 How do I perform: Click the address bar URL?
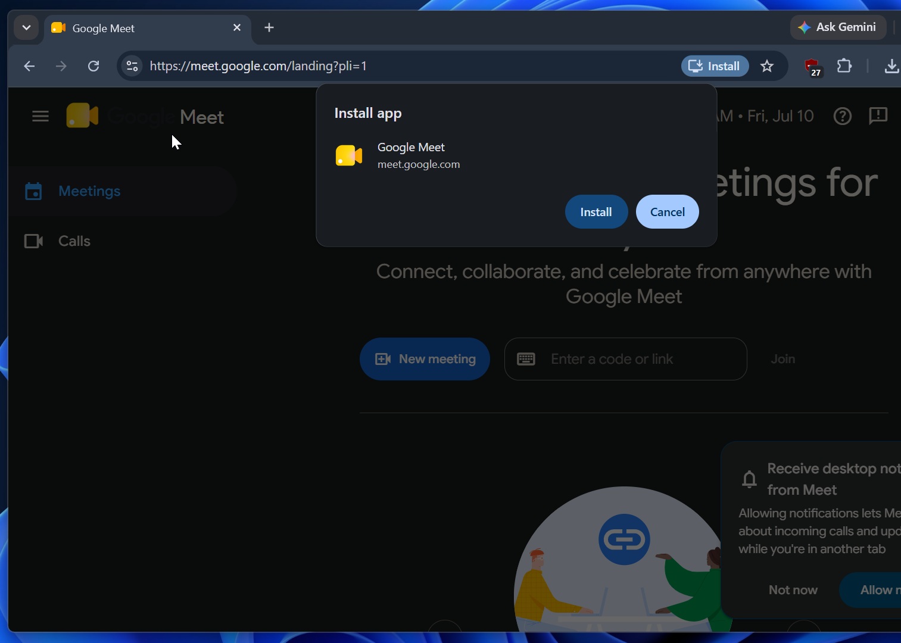[258, 66]
